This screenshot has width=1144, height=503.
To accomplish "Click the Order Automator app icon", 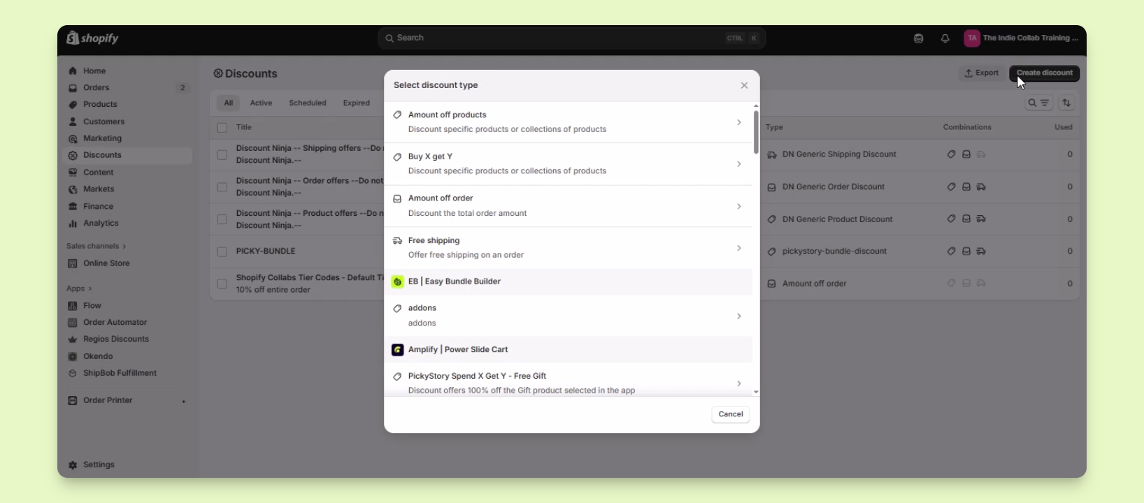I will click(x=73, y=323).
